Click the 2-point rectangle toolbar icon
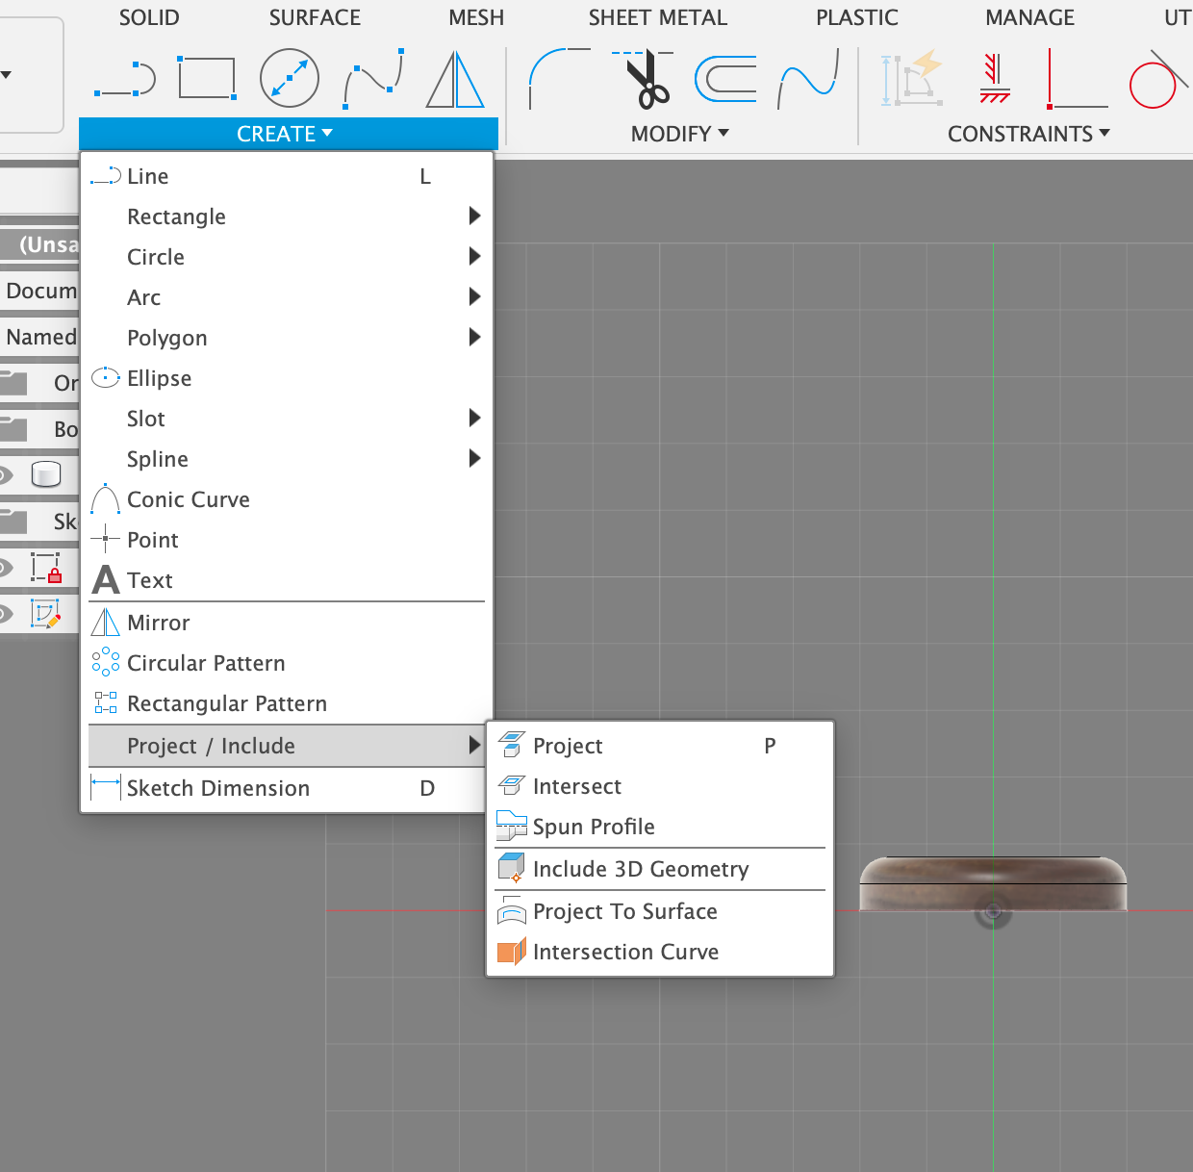Image resolution: width=1193 pixels, height=1172 pixels. point(207,79)
